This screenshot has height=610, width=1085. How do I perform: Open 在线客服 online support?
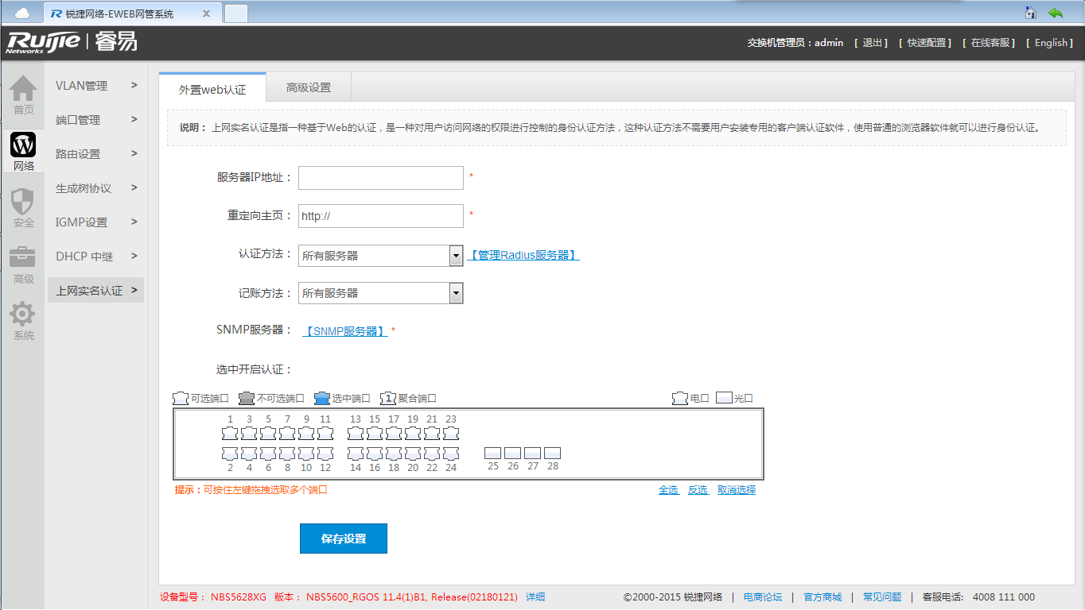(x=990, y=43)
